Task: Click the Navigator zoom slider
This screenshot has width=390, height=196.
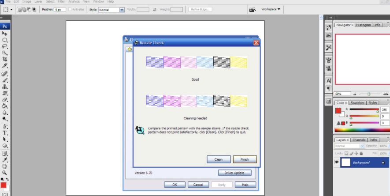Action: point(369,94)
